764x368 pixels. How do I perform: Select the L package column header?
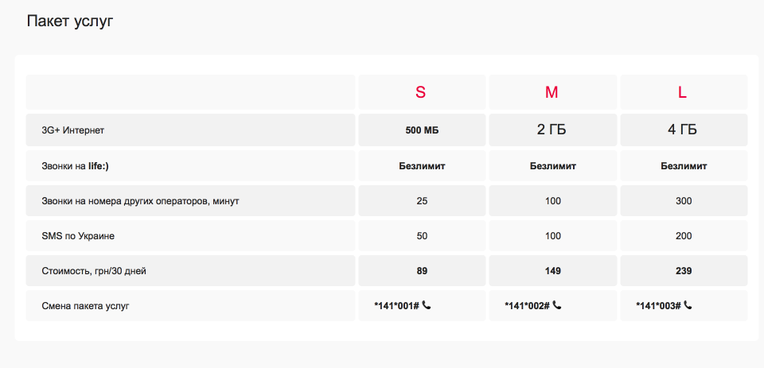[683, 92]
